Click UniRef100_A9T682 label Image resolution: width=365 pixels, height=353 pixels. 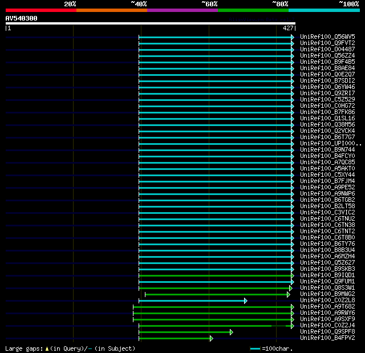pyautogui.click(x=327, y=307)
